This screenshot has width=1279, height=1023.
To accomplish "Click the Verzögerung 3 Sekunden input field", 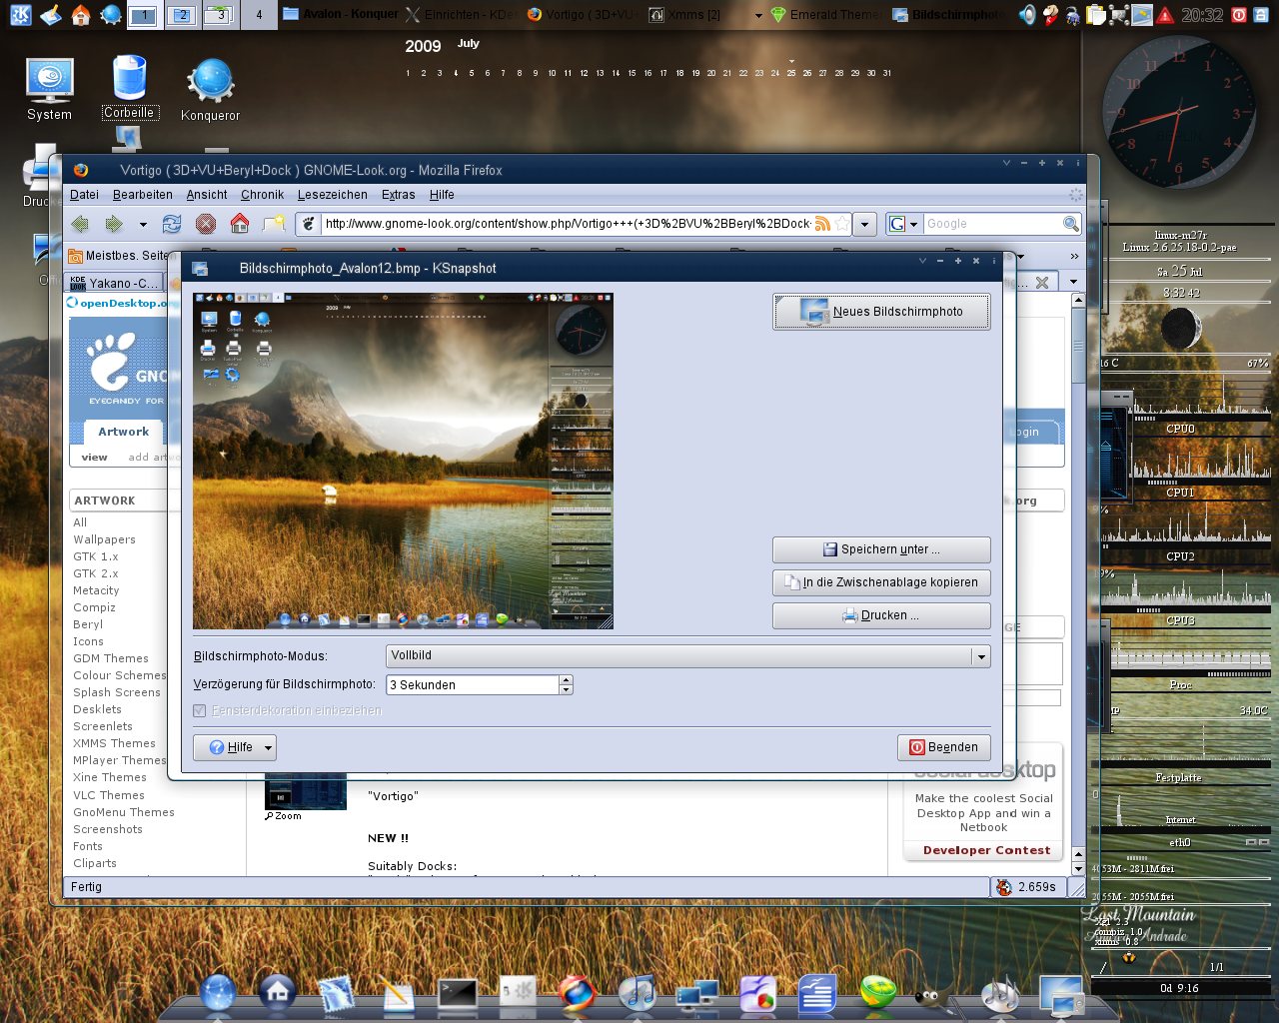I will (473, 685).
